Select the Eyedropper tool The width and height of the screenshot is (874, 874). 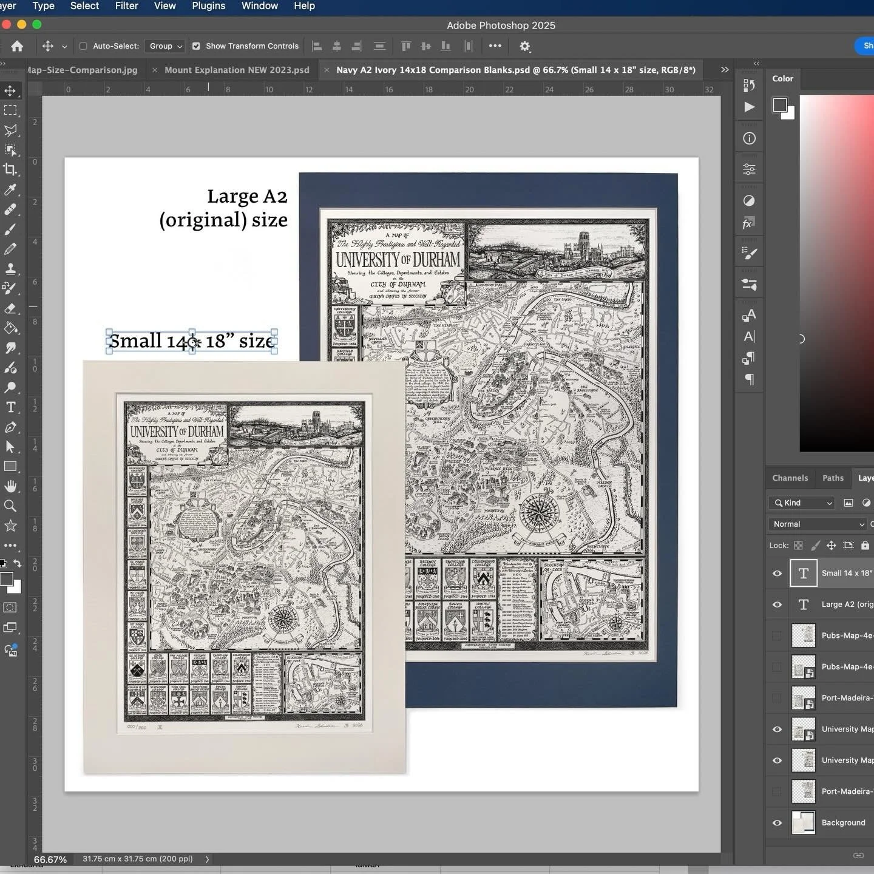click(x=10, y=190)
